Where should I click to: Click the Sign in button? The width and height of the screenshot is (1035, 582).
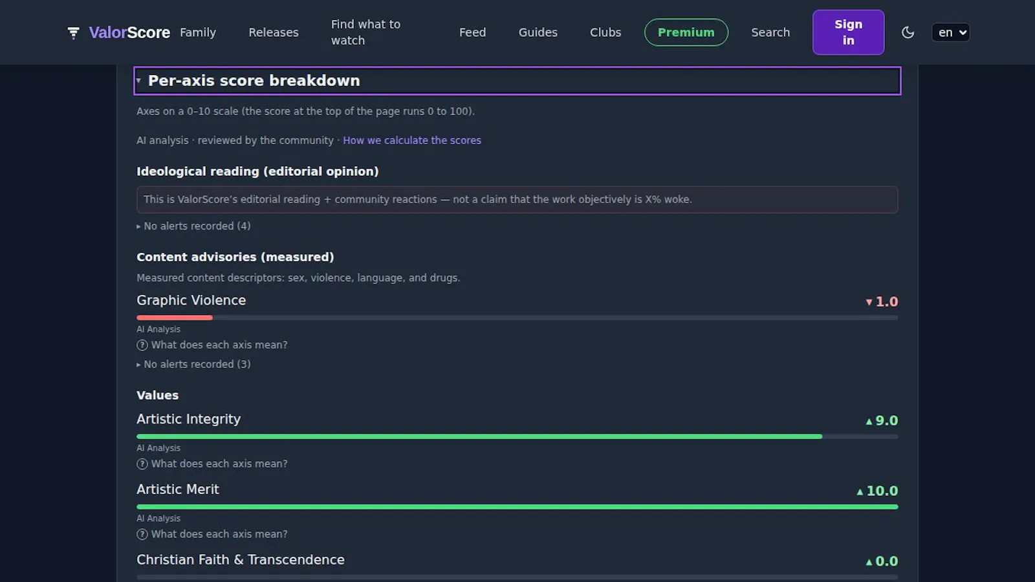(848, 32)
